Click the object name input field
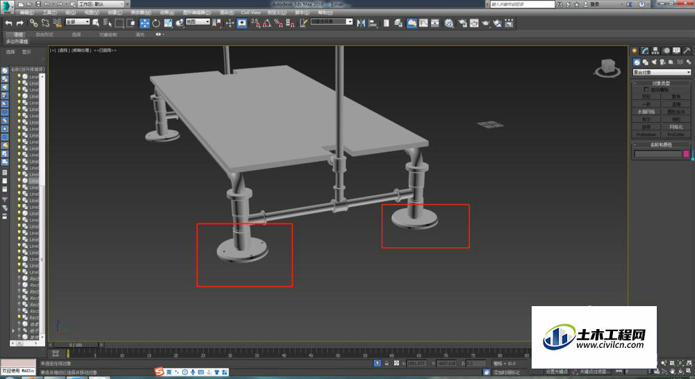The height and width of the screenshot is (379, 695). click(657, 153)
